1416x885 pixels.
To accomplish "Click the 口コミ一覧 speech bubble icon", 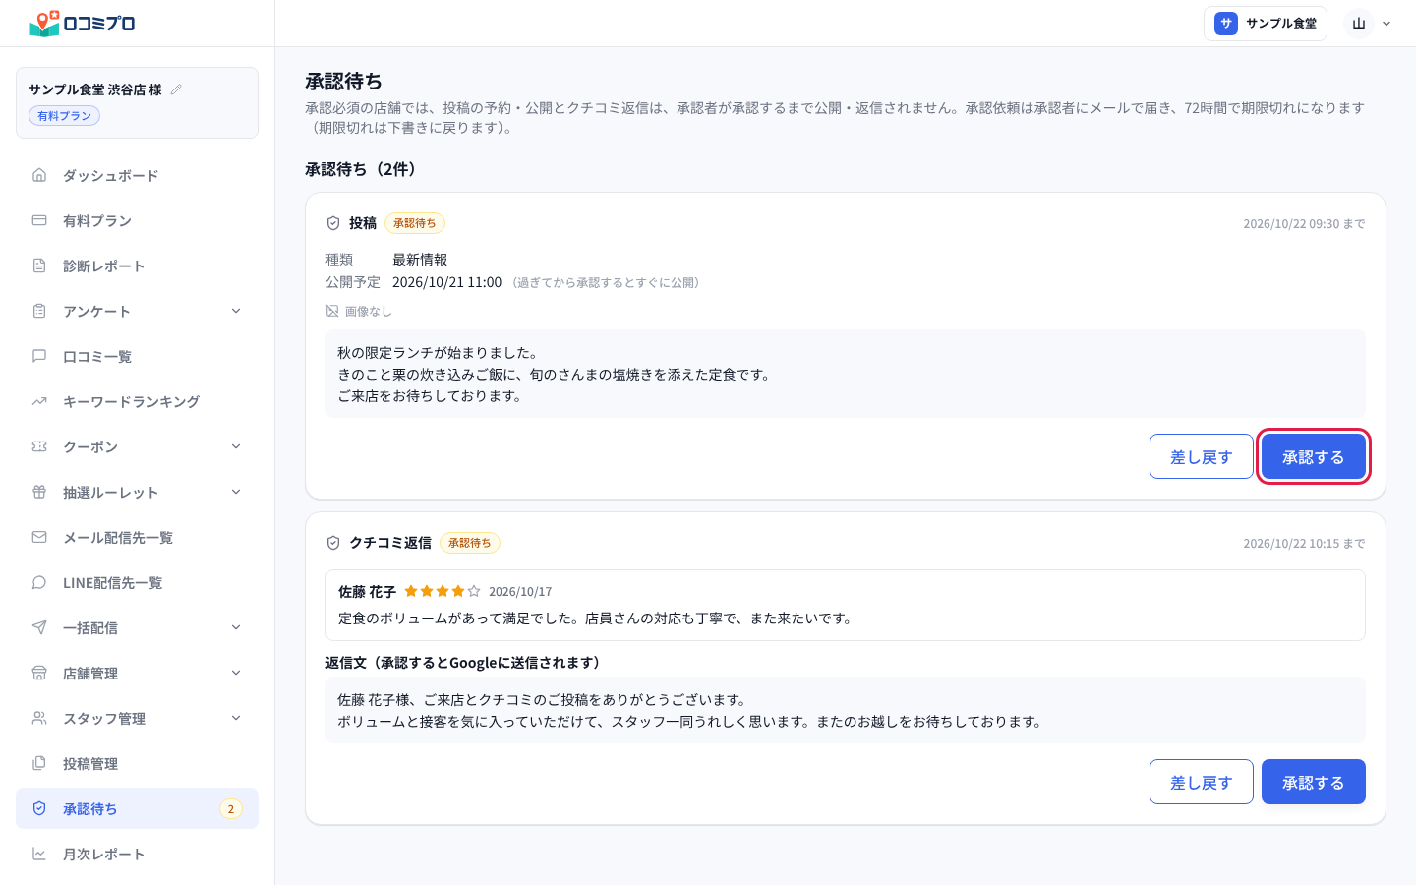I will click(x=39, y=356).
